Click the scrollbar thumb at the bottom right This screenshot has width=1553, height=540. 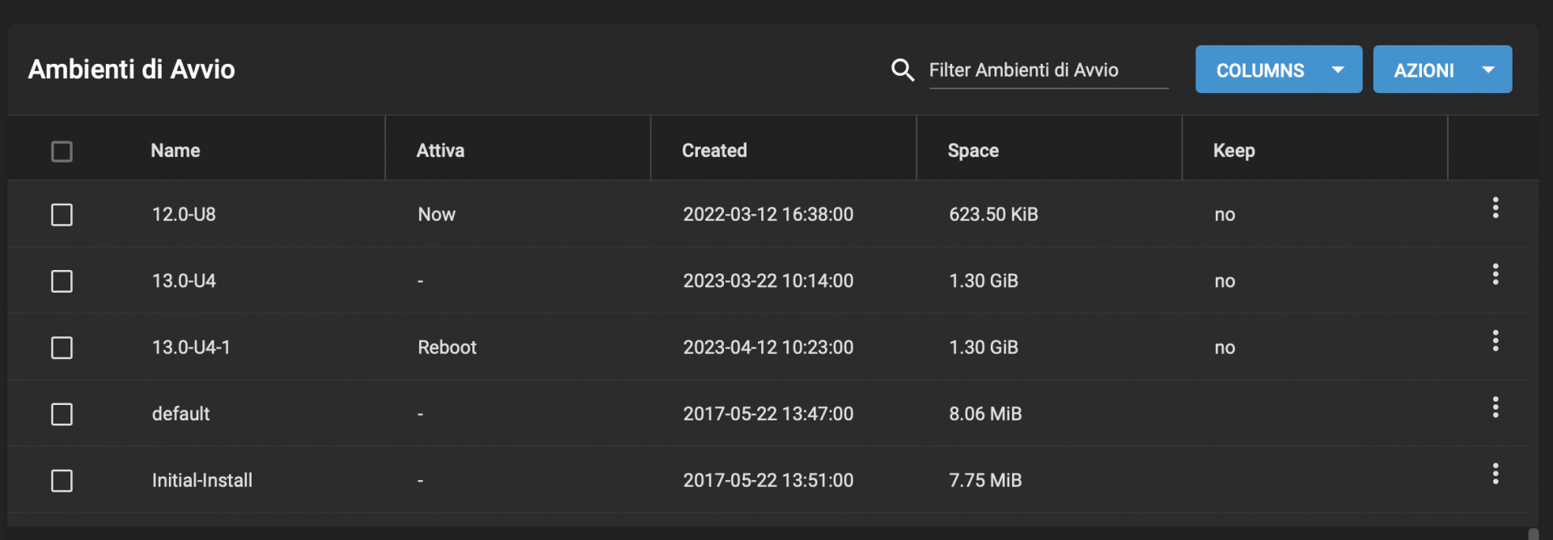tap(1533, 534)
